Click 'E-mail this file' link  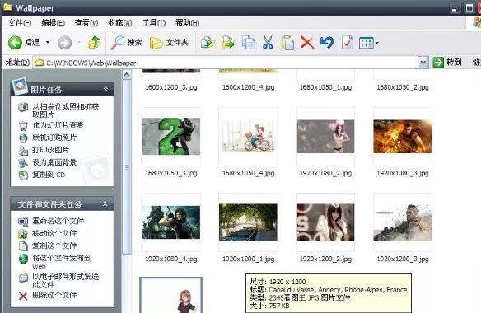tap(65, 281)
